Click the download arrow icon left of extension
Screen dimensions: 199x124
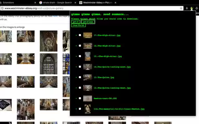click(187, 8)
